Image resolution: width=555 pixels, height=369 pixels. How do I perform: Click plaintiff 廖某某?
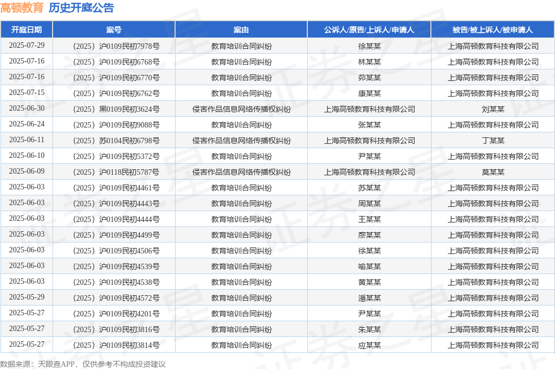pos(370,235)
